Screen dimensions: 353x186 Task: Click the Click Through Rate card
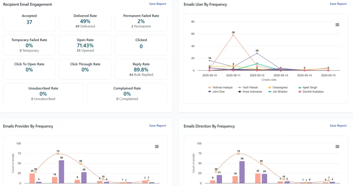(x=85, y=69)
